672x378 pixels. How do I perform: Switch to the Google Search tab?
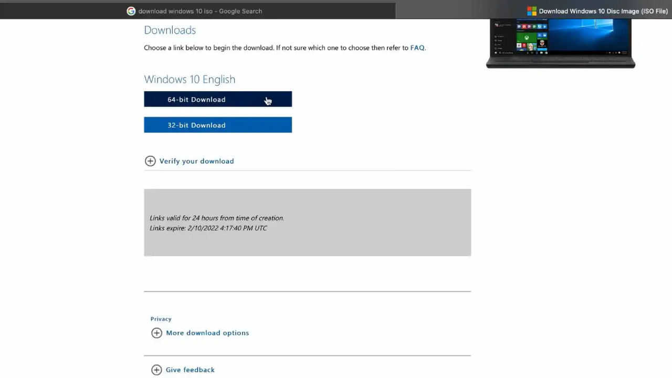(x=197, y=11)
